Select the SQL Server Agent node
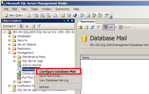 (26, 90)
